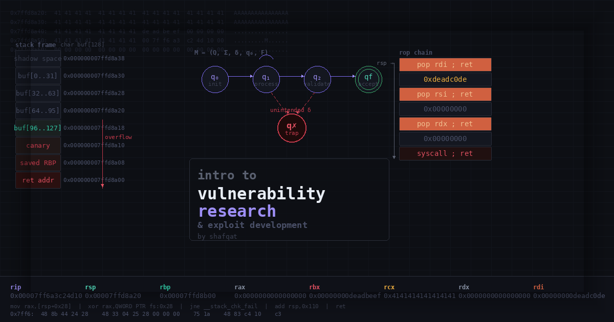The width and height of the screenshot is (614, 322).
Task: Toggle the highlighted buf[96..127] stack slot
Action: tap(37, 128)
